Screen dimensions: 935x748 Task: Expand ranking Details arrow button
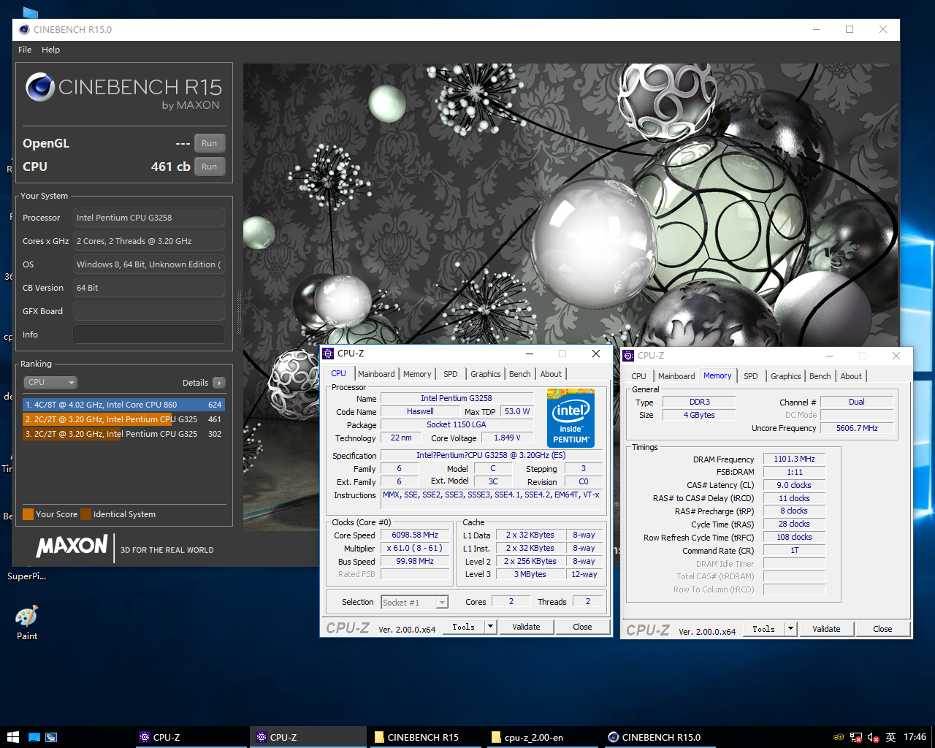[x=218, y=383]
